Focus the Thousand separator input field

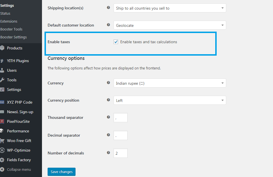point(121,117)
